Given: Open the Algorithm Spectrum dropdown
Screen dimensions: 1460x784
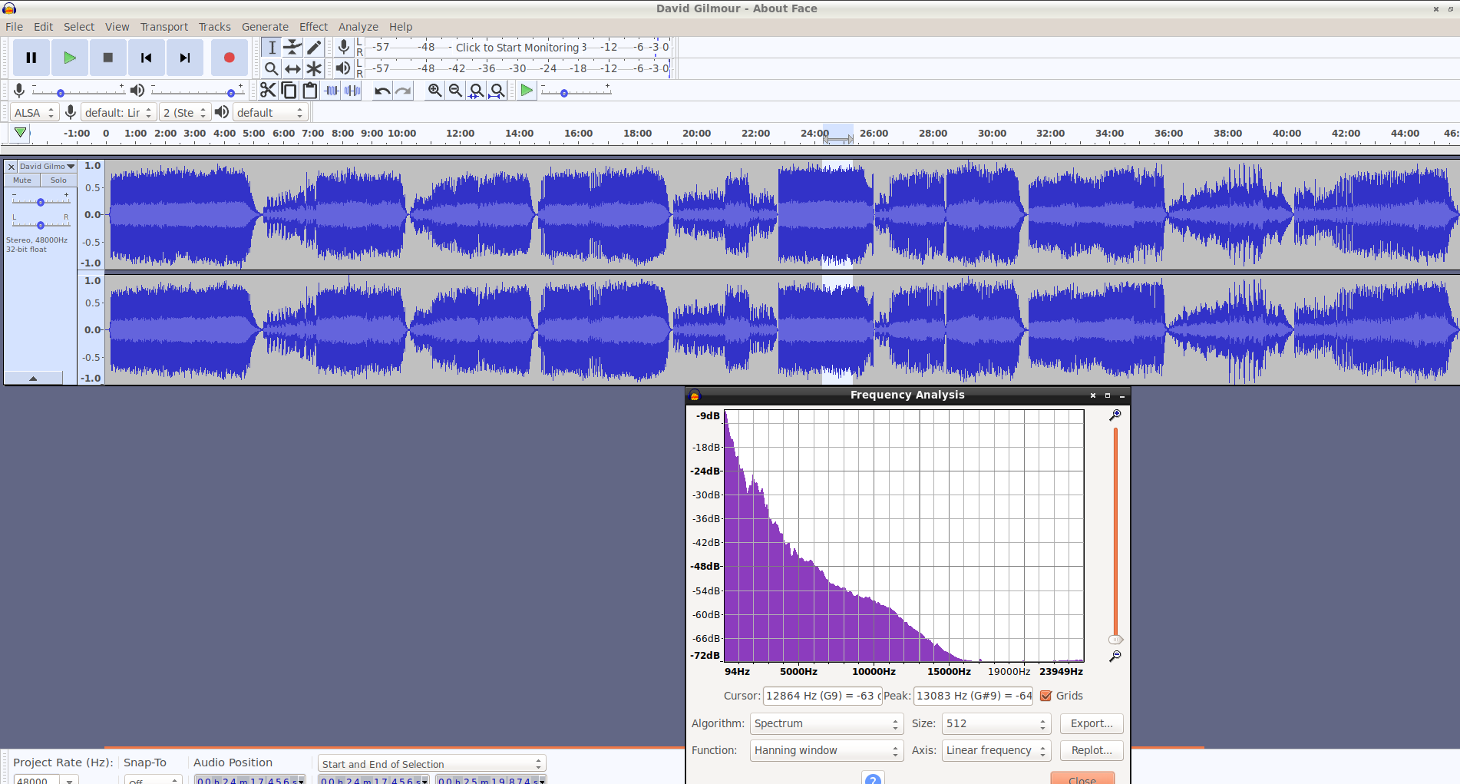Looking at the screenshot, I should click(x=826, y=723).
